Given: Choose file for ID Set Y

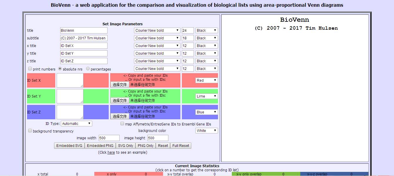Looking at the screenshot, I should point(120,100).
